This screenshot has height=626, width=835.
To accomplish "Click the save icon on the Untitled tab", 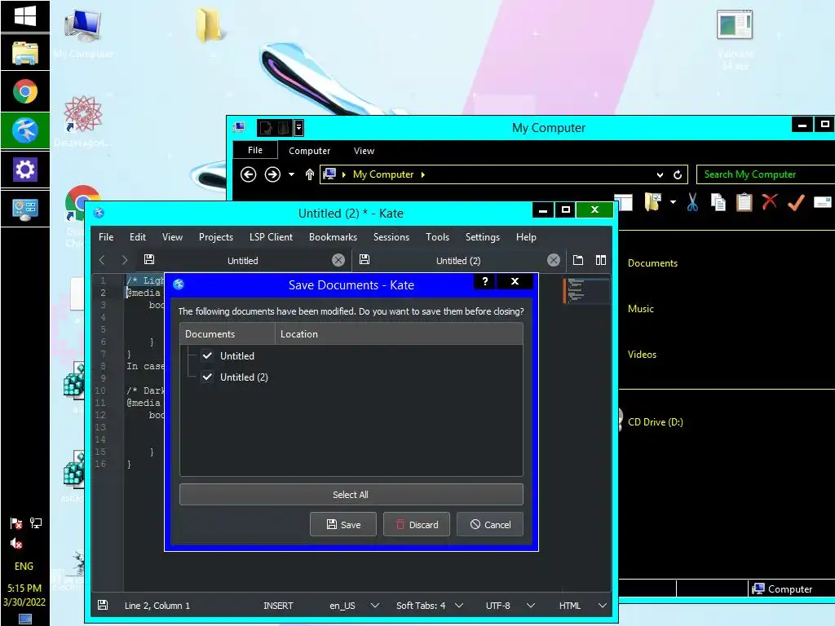I will tap(149, 259).
